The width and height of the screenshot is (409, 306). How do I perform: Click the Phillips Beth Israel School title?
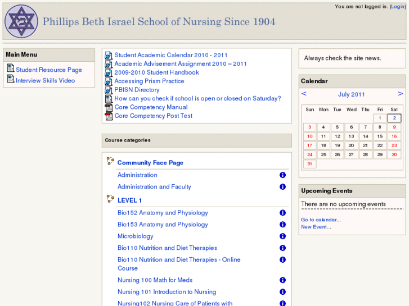point(159,21)
